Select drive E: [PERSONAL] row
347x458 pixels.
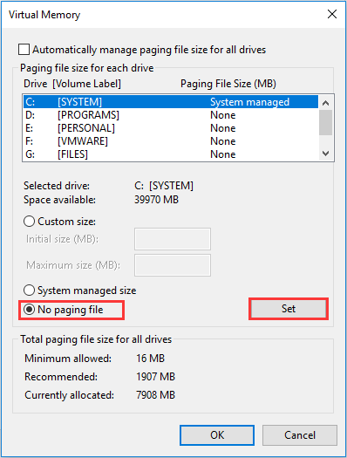(x=171, y=128)
